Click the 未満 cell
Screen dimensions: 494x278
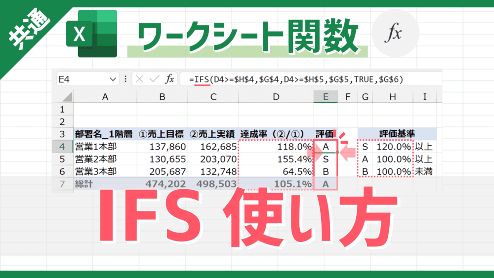click(x=425, y=171)
